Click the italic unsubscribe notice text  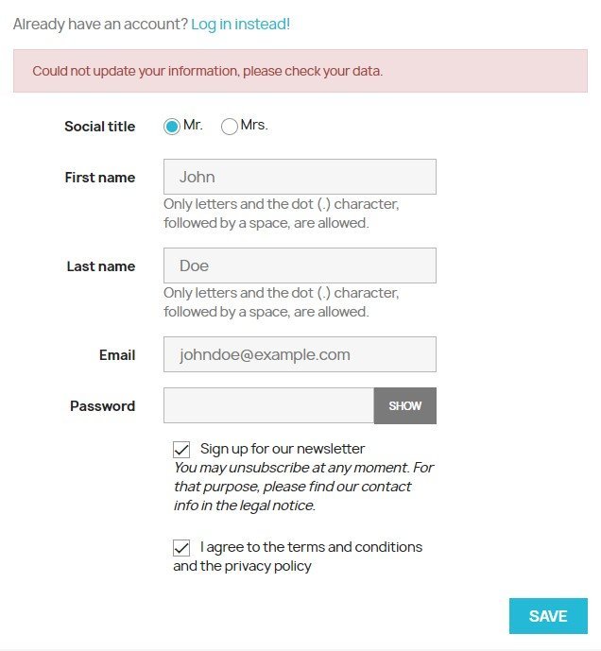click(x=302, y=487)
